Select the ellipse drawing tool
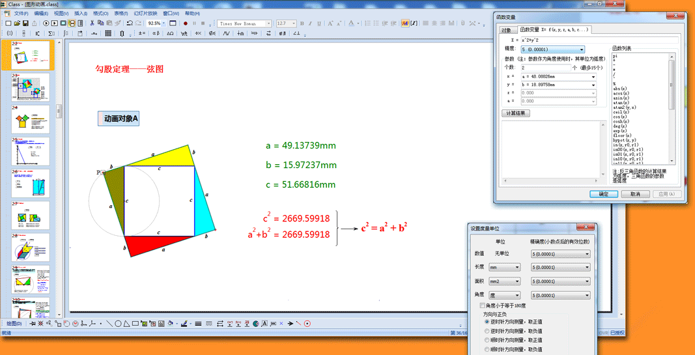 pyautogui.click(x=118, y=324)
